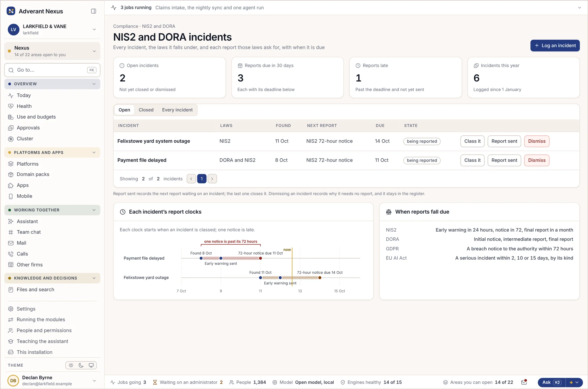Open Teaching the assistant
The width and height of the screenshot is (588, 389).
coord(52,341)
